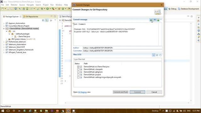Expand PerfectoLab_Selenium project node
Image resolution: width=201 pixels, height=113 pixels.
click(4, 42)
